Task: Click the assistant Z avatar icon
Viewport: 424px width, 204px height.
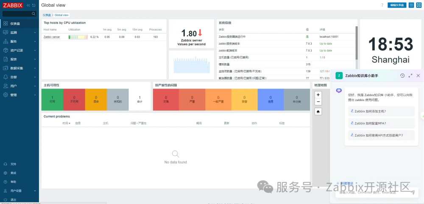Action: click(339, 75)
